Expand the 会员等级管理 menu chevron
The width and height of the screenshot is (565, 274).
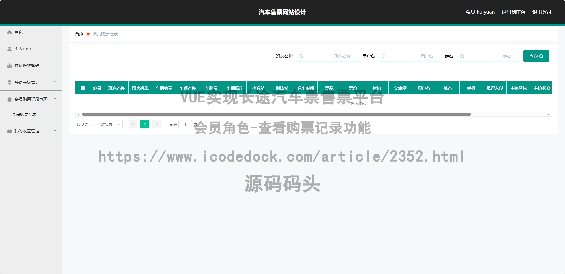(55, 82)
